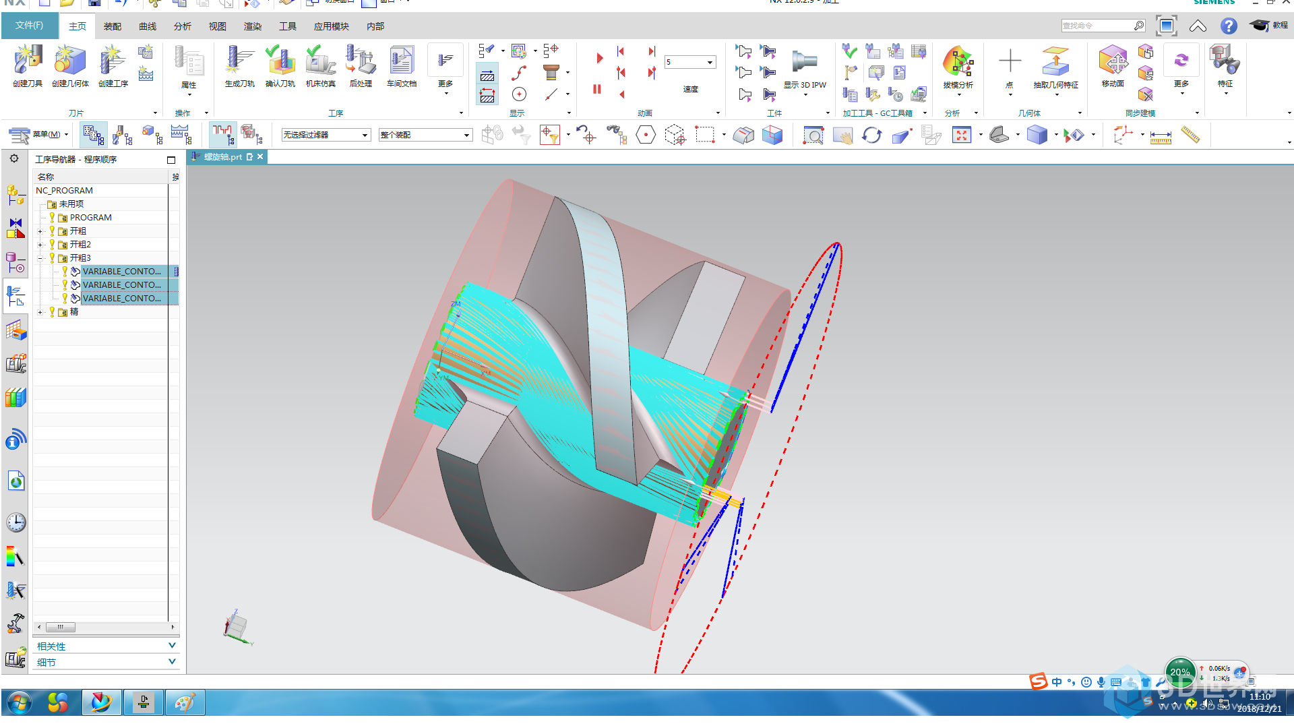1294x728 pixels.
Task: Collapse the 开粗3 tree node
Action: (40, 258)
